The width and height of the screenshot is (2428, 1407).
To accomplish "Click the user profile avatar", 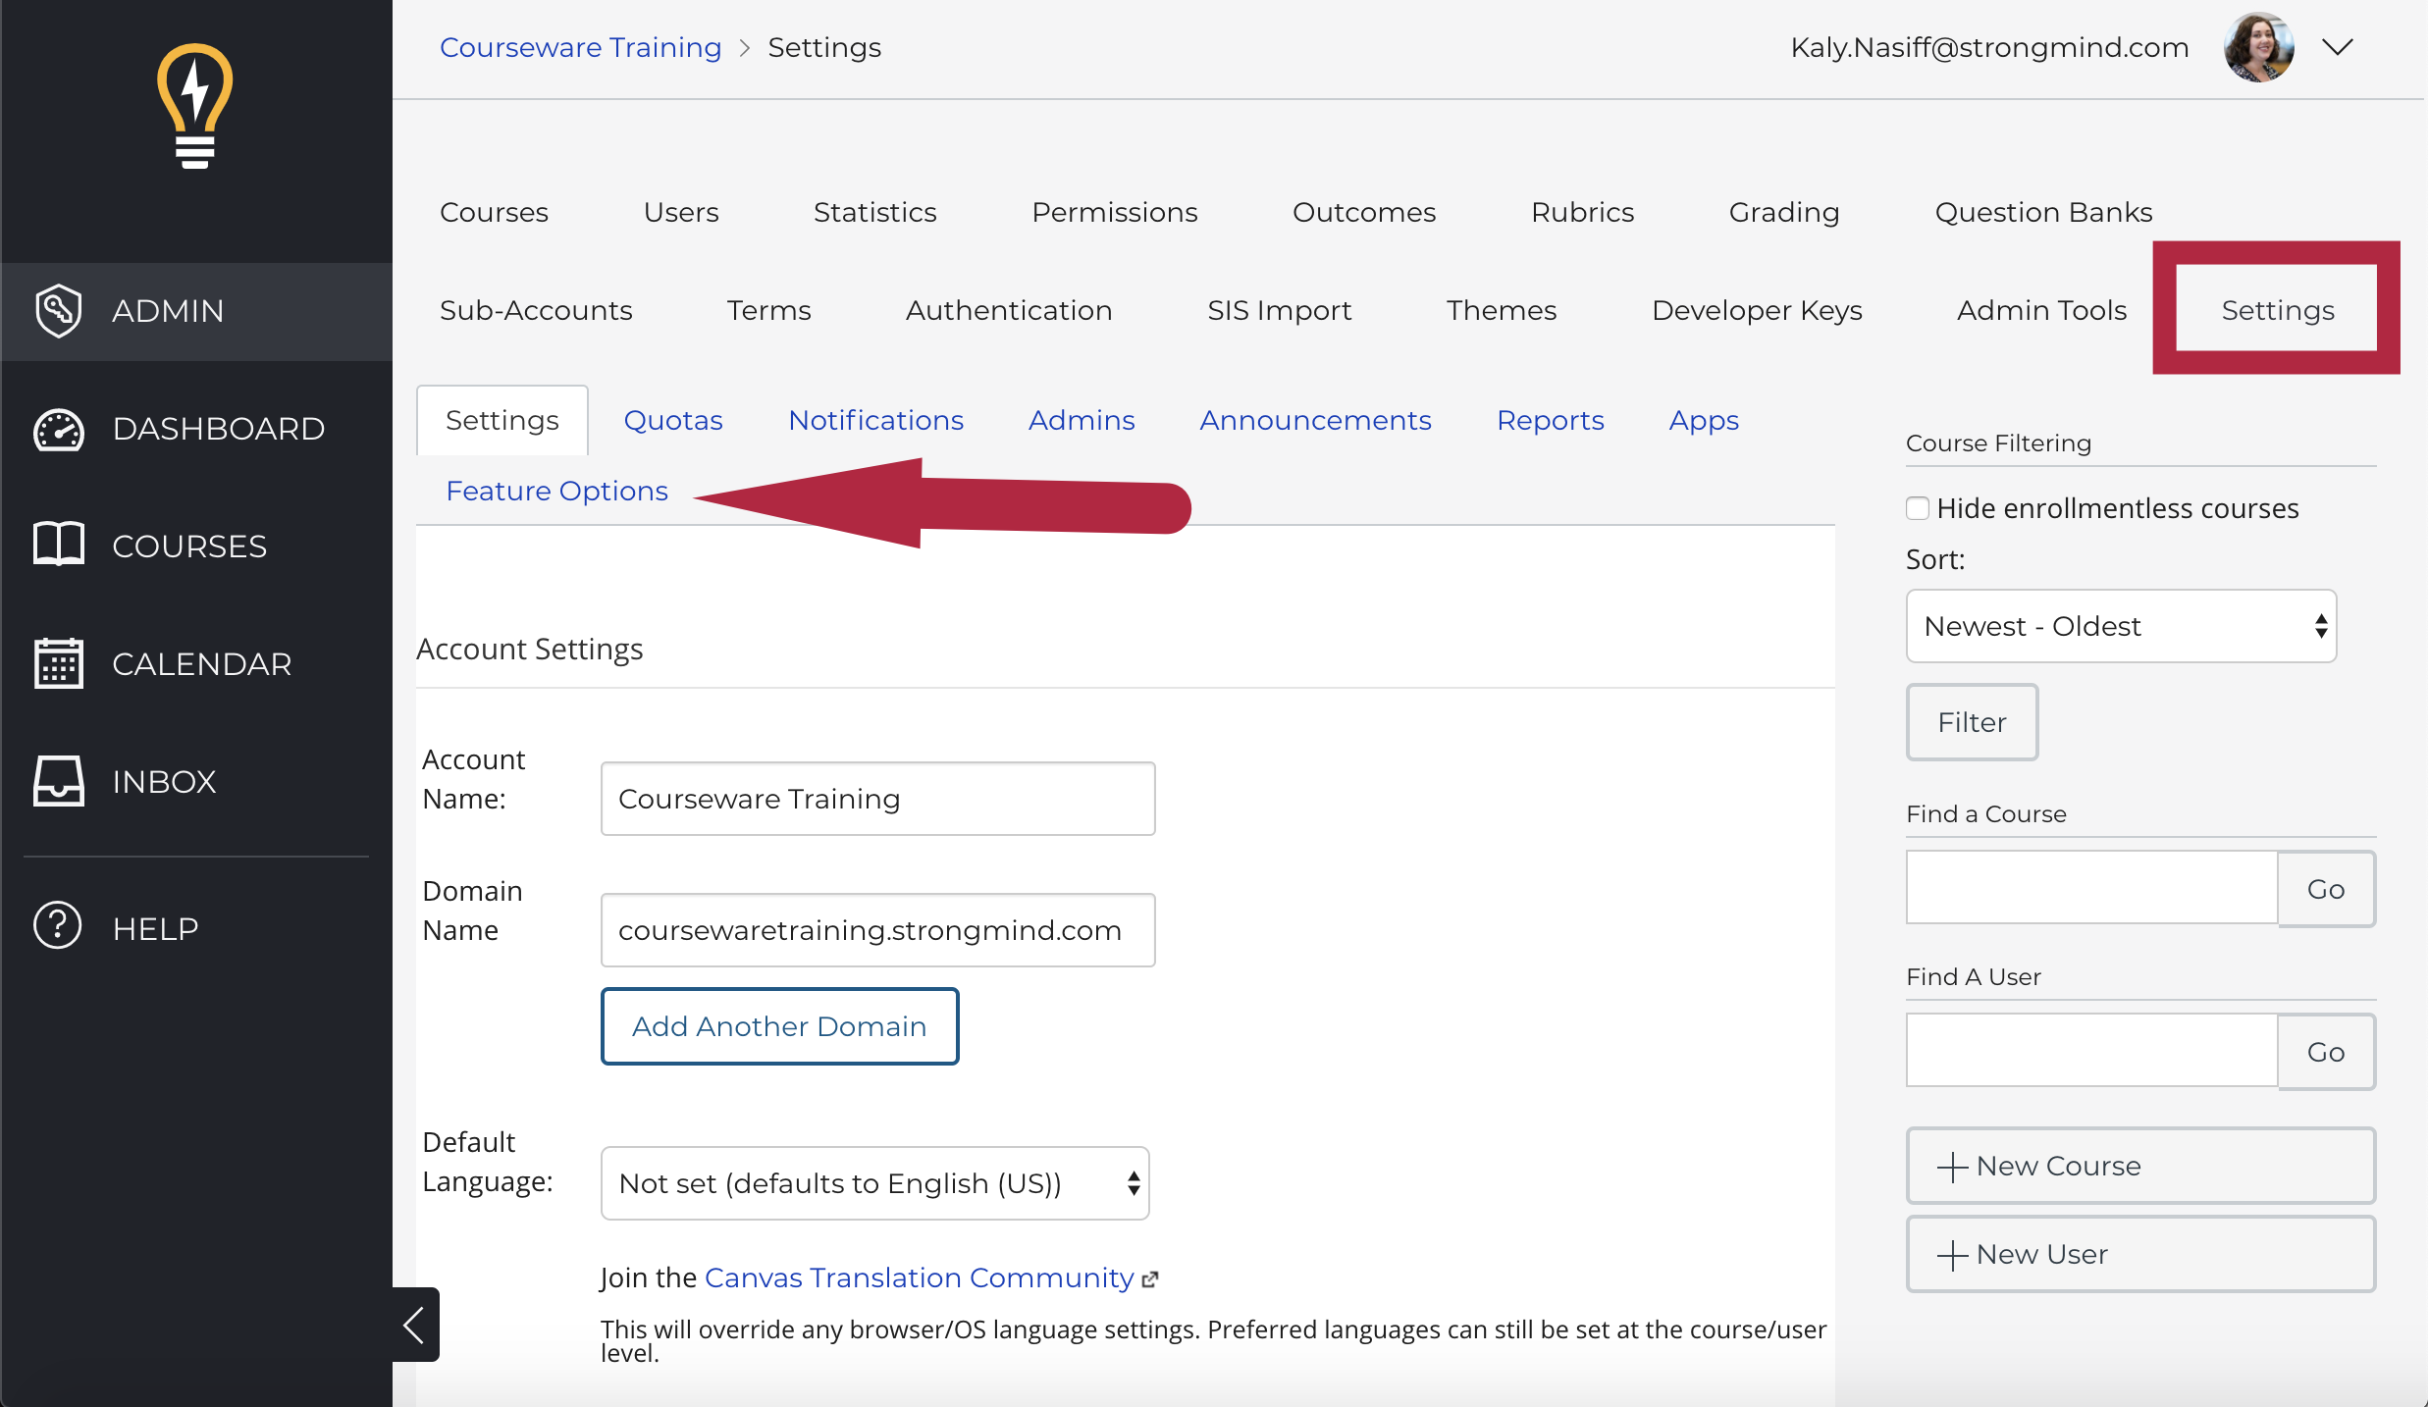I will tap(2259, 47).
